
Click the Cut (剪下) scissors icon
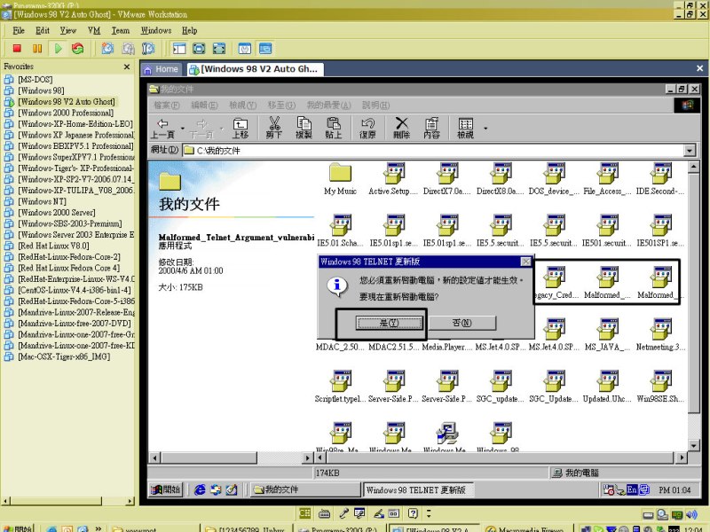pos(274,128)
